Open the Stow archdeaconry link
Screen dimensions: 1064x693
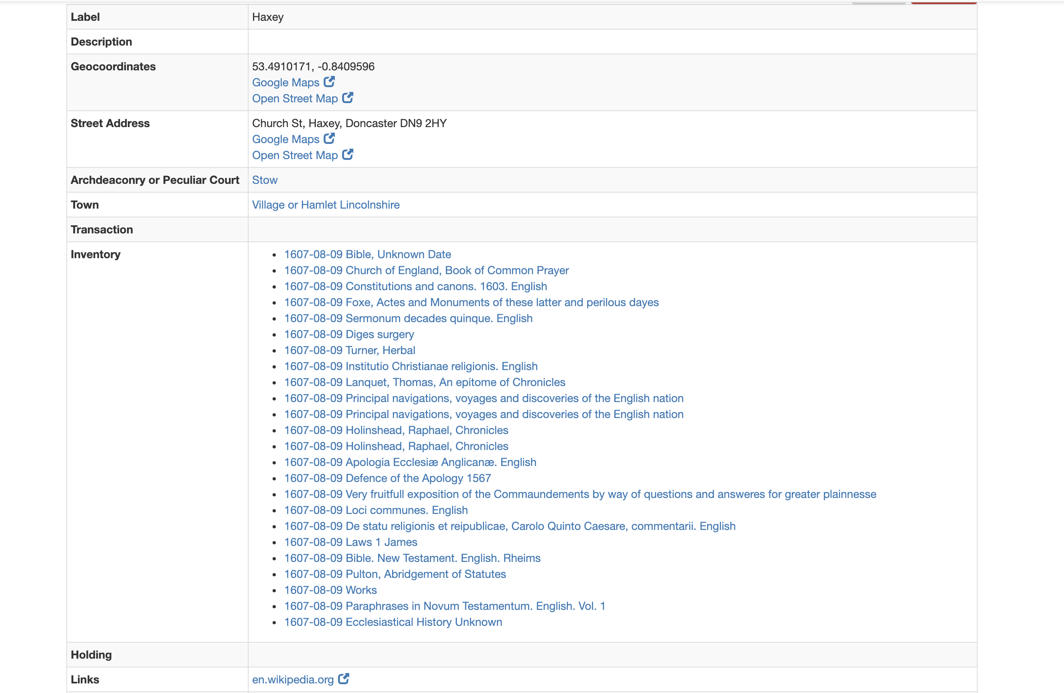(x=265, y=180)
